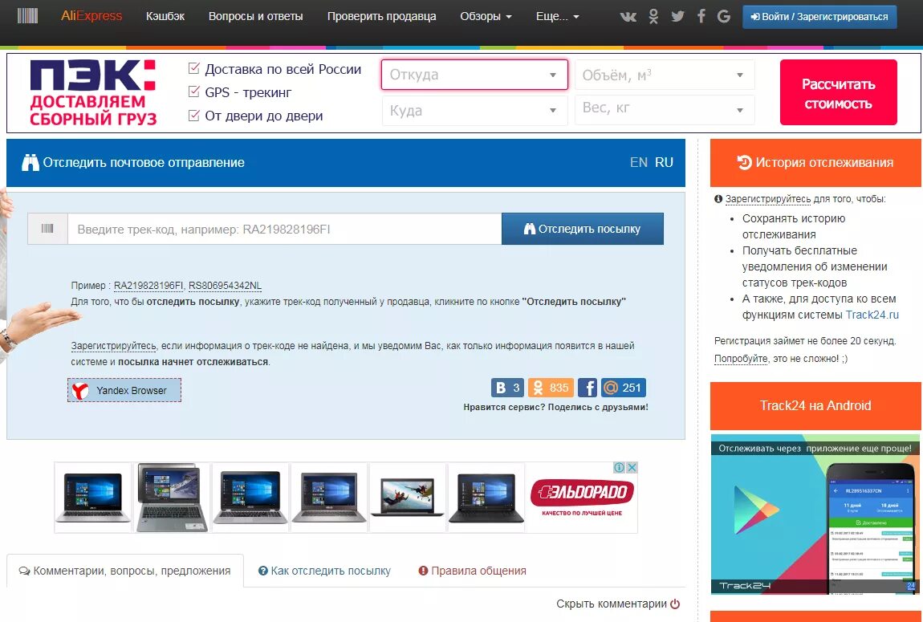Open the Объём, м³ dropdown
The height and width of the screenshot is (622, 923).
coord(665,75)
